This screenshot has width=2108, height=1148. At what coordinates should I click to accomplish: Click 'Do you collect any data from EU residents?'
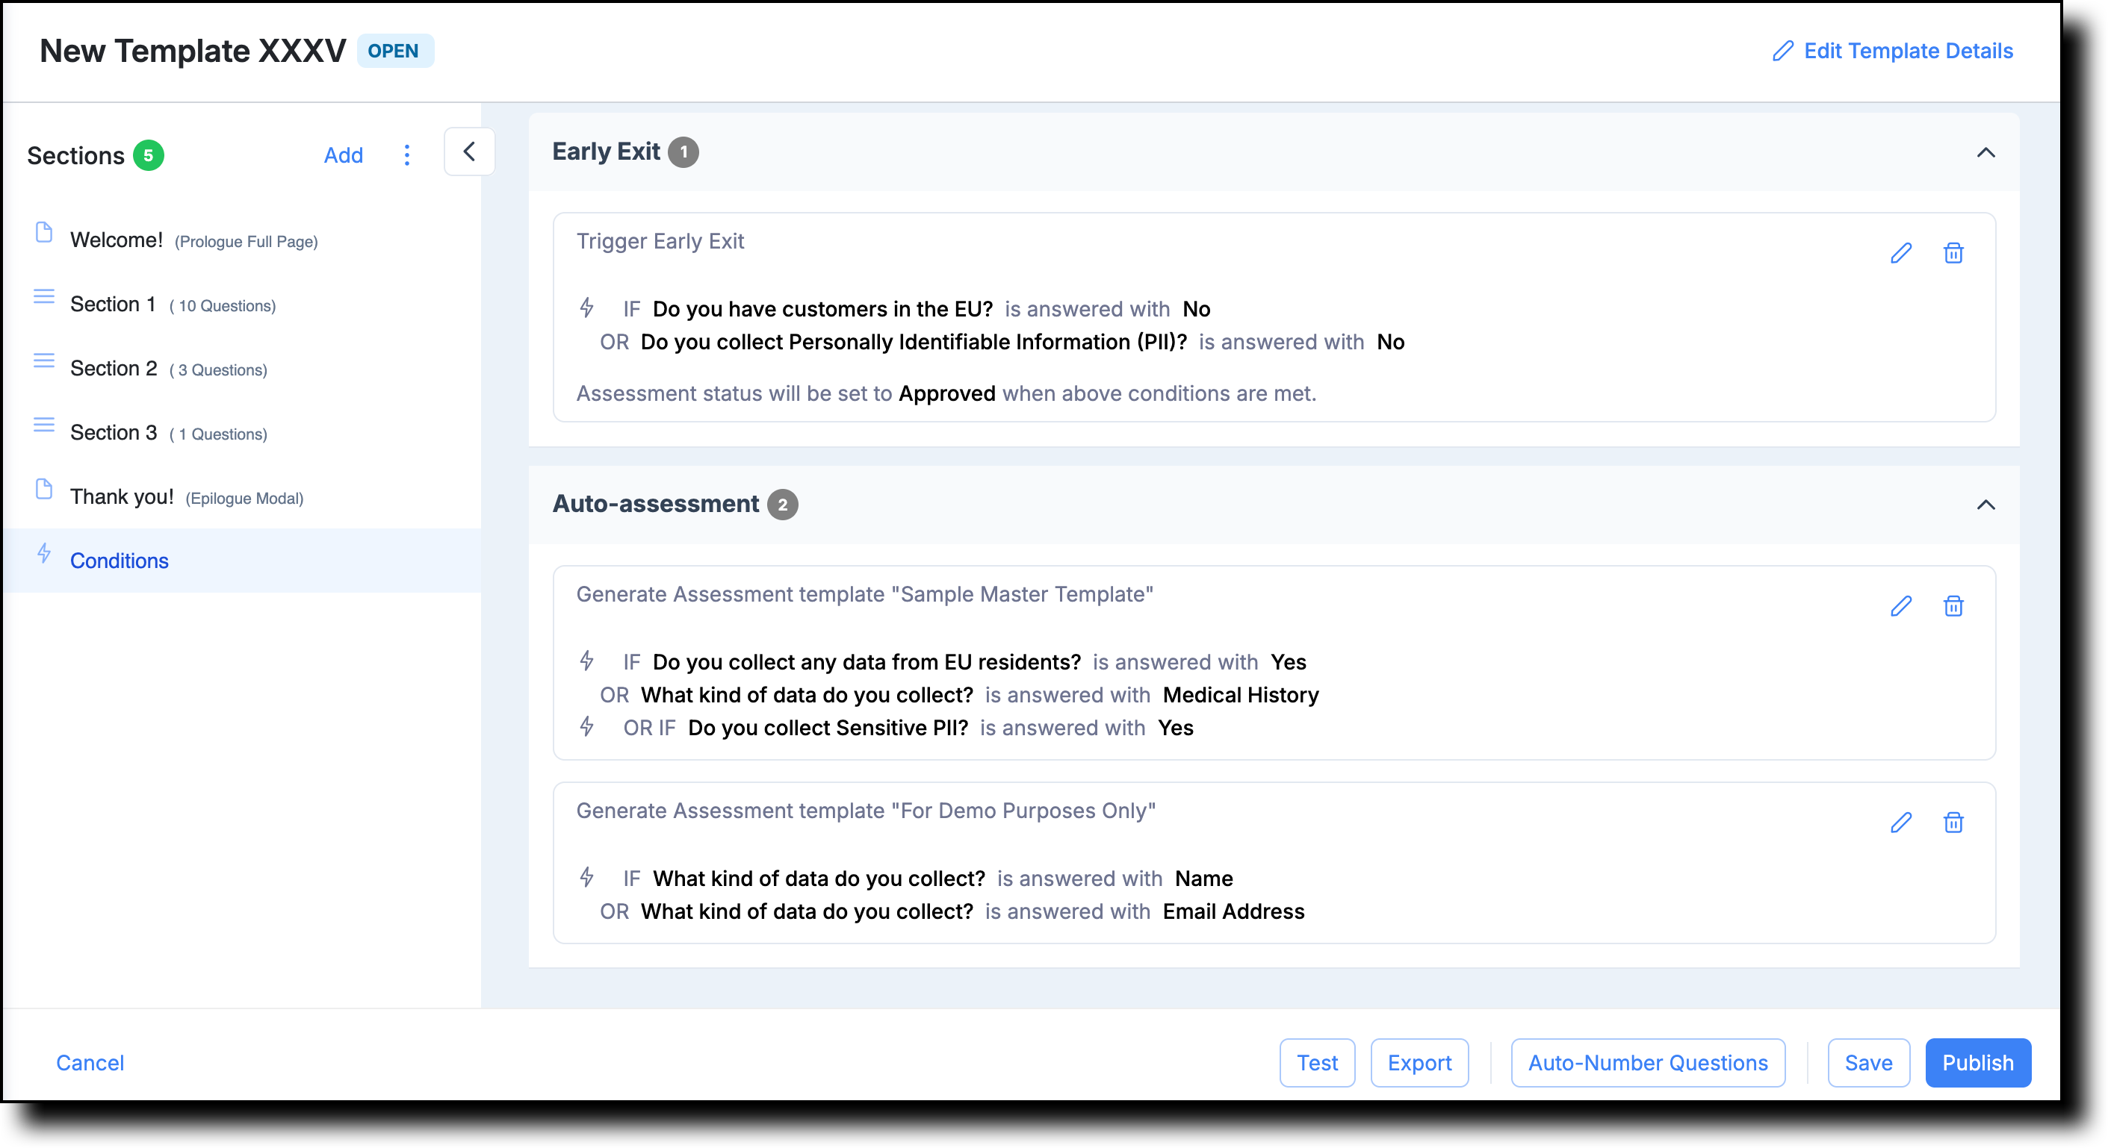(x=867, y=661)
